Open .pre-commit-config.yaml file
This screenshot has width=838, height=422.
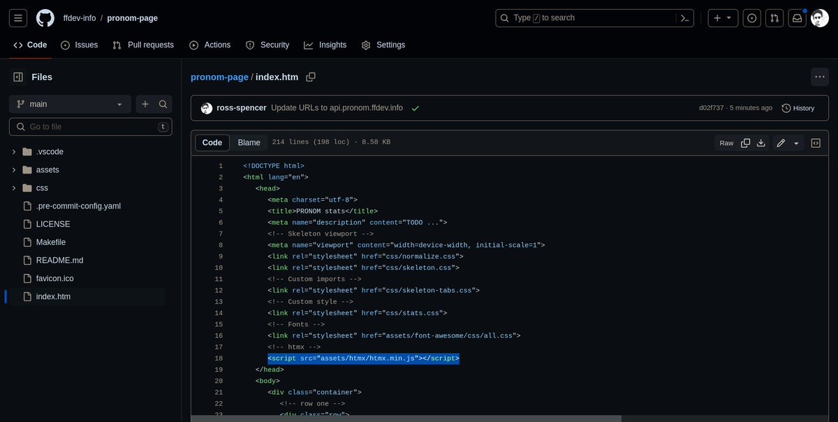(78, 206)
